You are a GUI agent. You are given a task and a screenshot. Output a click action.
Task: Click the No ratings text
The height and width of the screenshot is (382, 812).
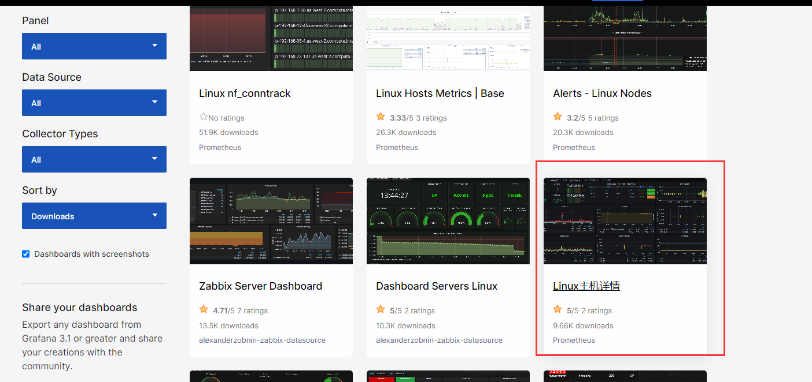[x=226, y=118]
